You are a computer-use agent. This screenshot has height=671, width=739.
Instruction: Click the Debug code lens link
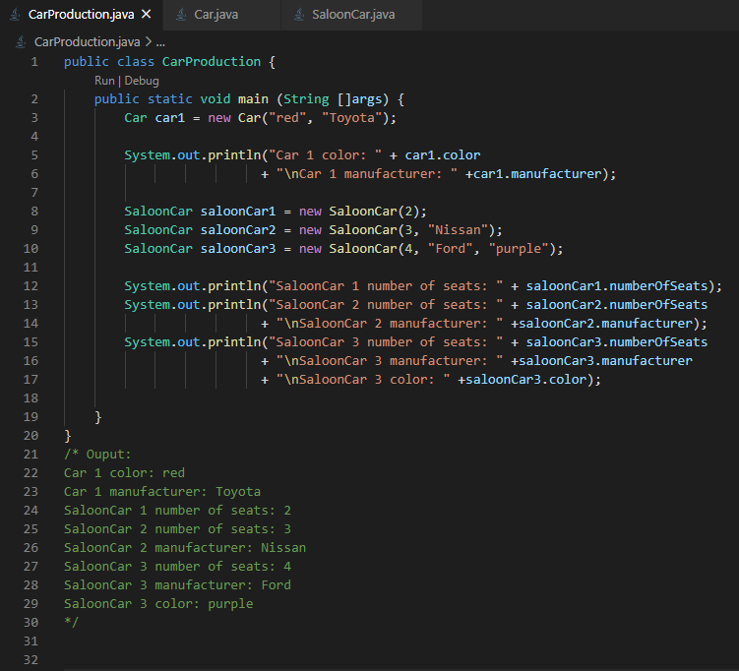point(142,81)
